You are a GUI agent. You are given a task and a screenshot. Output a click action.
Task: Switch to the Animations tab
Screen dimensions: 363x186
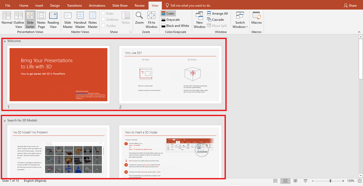coord(97,5)
